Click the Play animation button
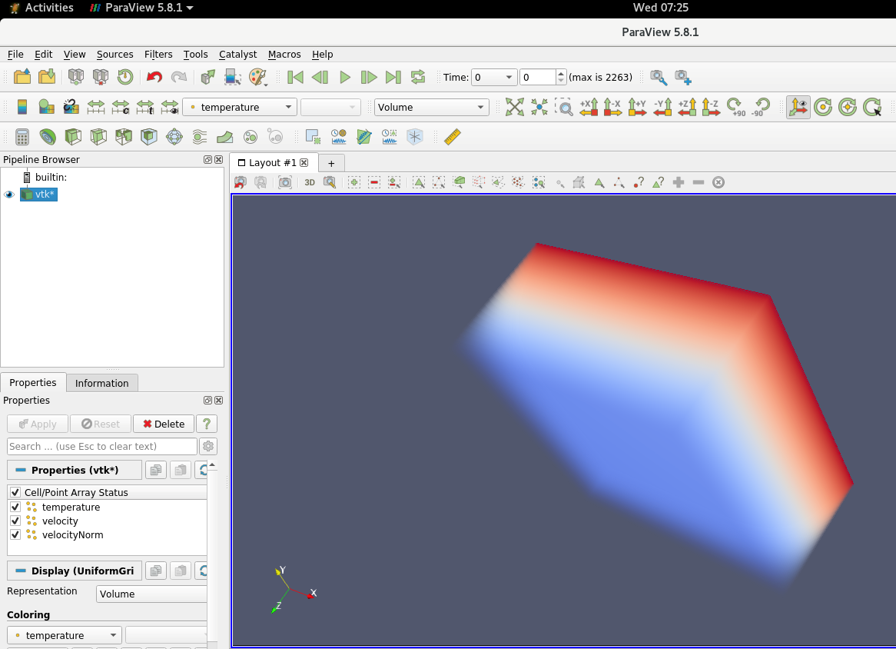 345,77
